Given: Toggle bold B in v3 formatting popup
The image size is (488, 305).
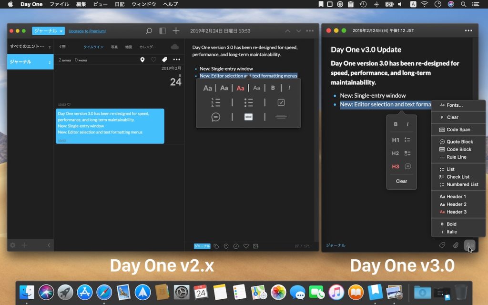Looking at the screenshot, I should tap(396, 124).
